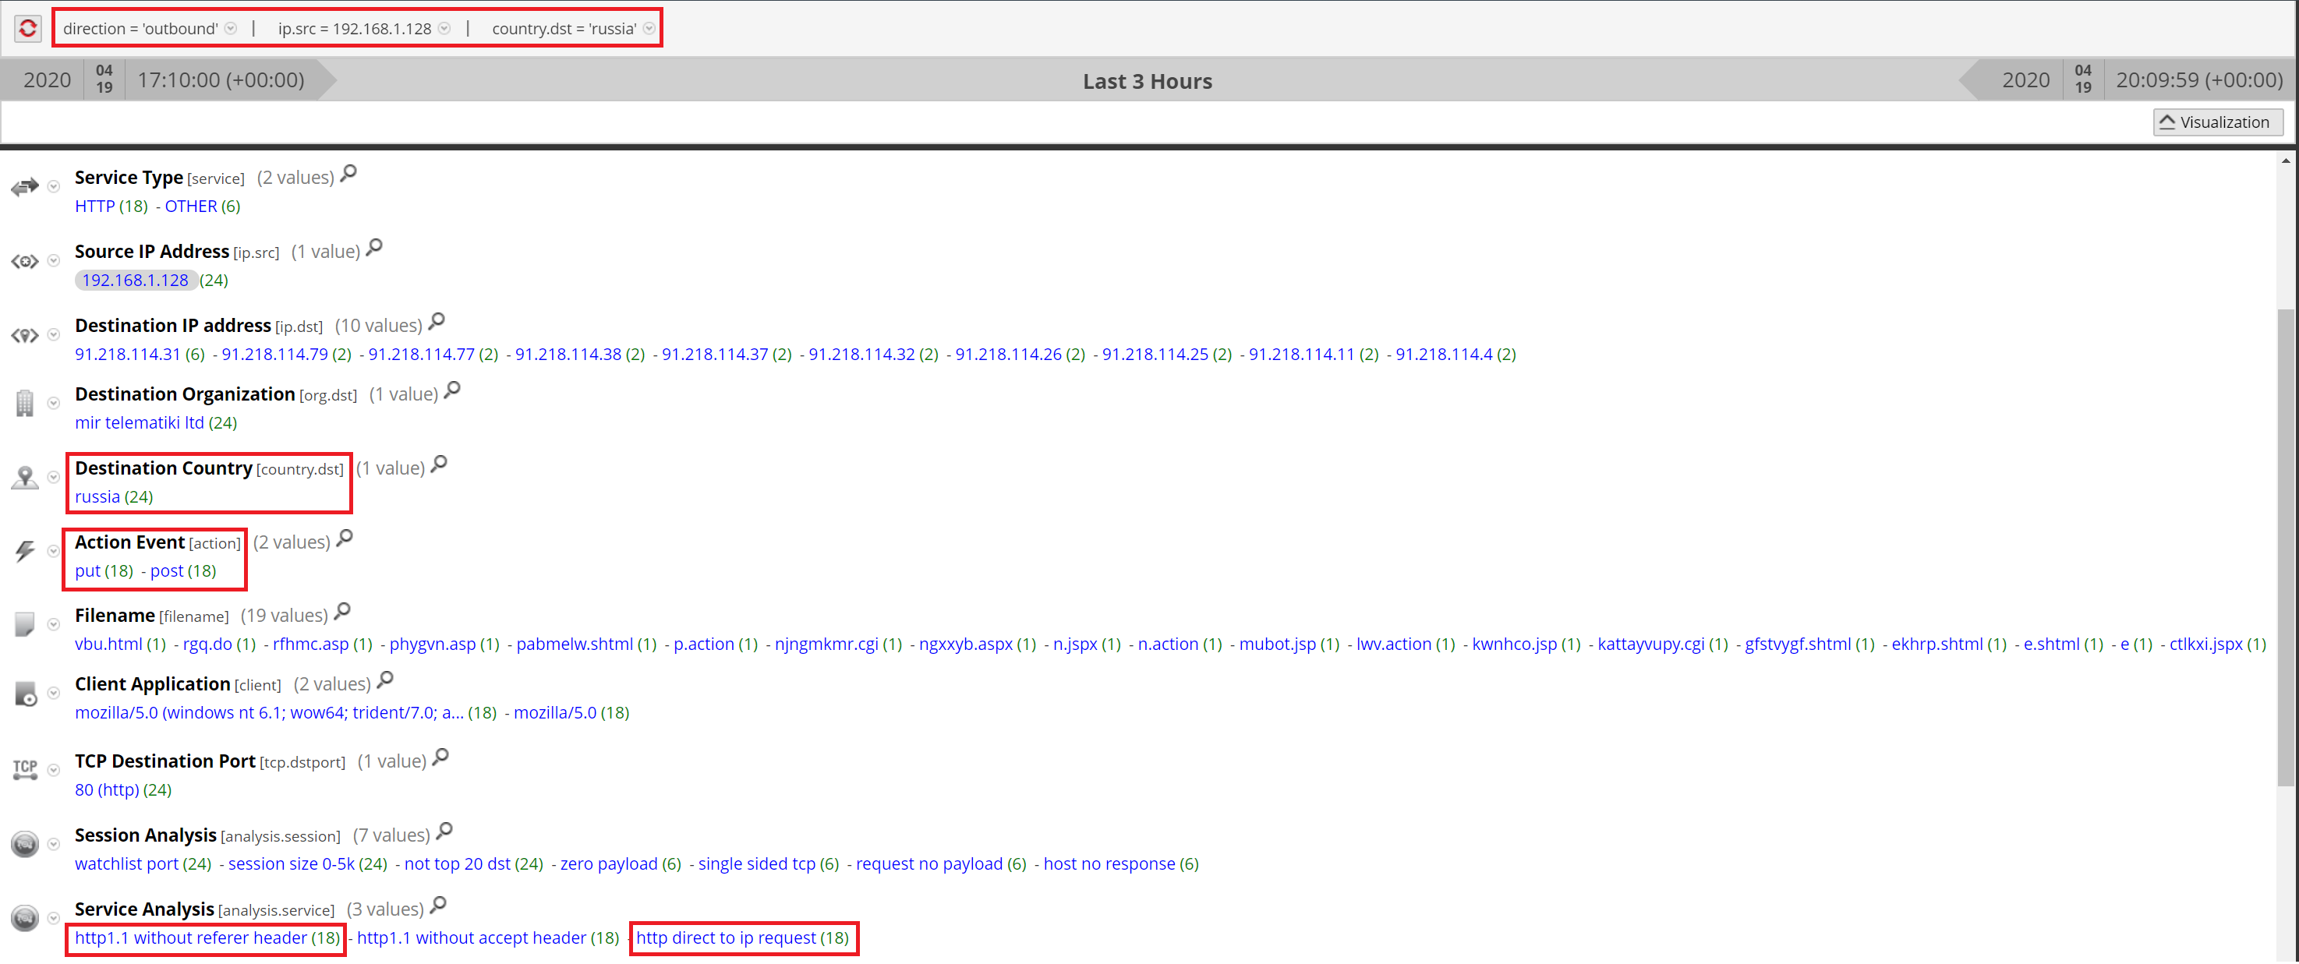Click 'http direct to ip request' value
The height and width of the screenshot is (964, 2299).
click(726, 938)
